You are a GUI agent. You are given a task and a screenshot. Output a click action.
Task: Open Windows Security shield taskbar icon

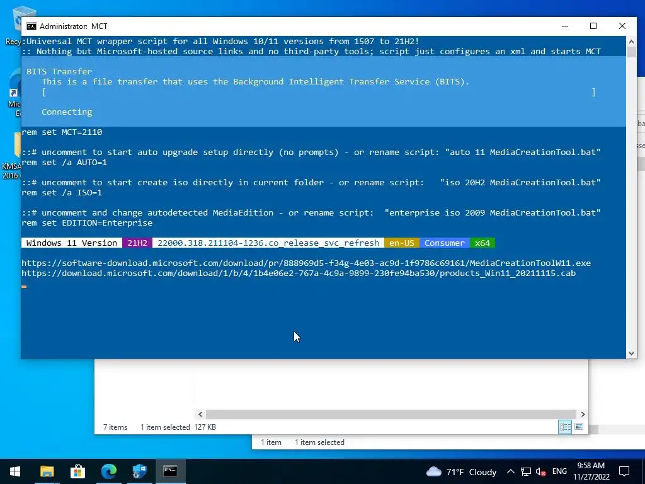140,471
